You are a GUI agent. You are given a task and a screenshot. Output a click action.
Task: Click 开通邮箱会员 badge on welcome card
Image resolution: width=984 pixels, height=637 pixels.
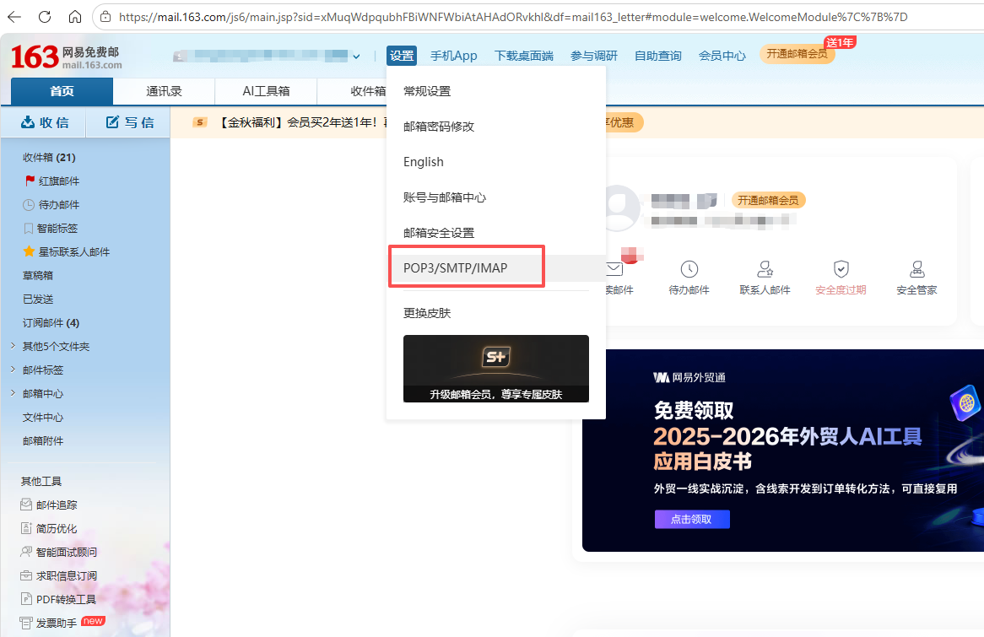tap(768, 200)
